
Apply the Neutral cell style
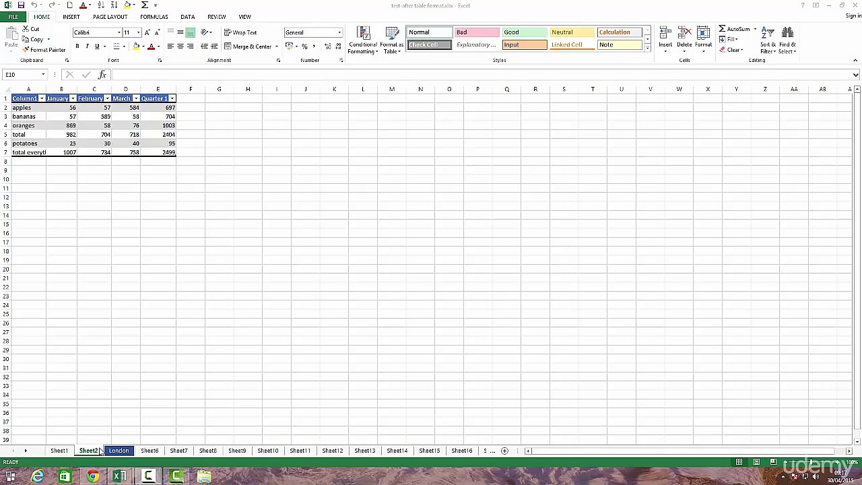(572, 32)
